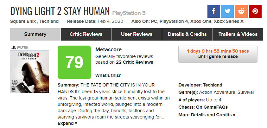The height and width of the screenshot is (128, 267).
Task: Expand the full game summary
Action: [67, 123]
